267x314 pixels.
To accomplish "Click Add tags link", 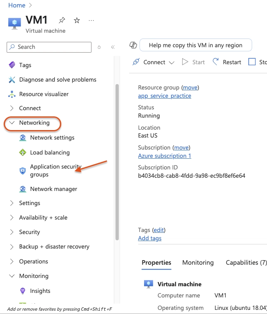I will (x=150, y=238).
